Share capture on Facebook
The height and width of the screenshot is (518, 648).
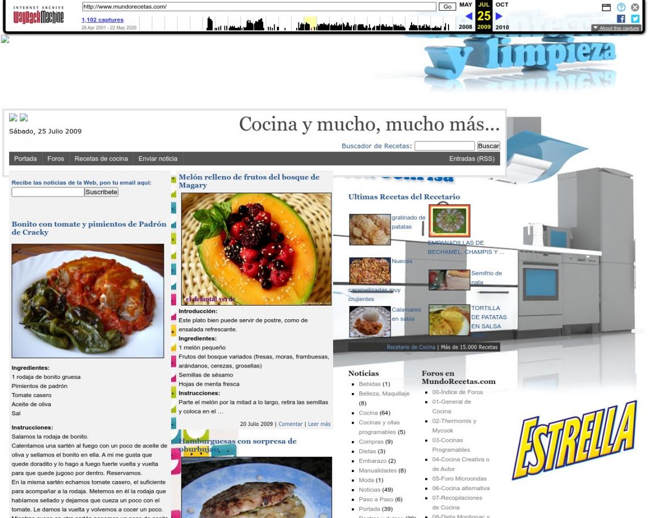pyautogui.click(x=621, y=19)
